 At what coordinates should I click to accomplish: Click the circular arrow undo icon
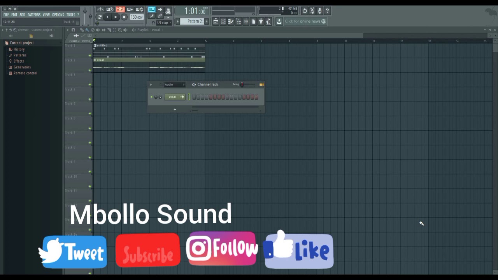(305, 10)
